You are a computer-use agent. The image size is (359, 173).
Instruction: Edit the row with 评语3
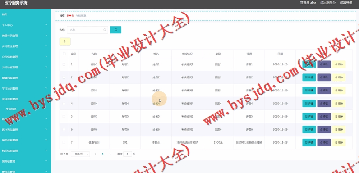[324, 91]
